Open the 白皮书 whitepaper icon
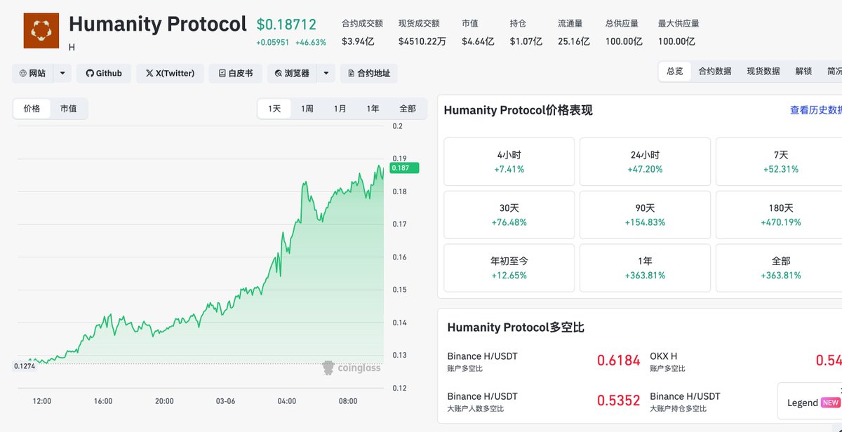The image size is (842, 432). pyautogui.click(x=221, y=73)
